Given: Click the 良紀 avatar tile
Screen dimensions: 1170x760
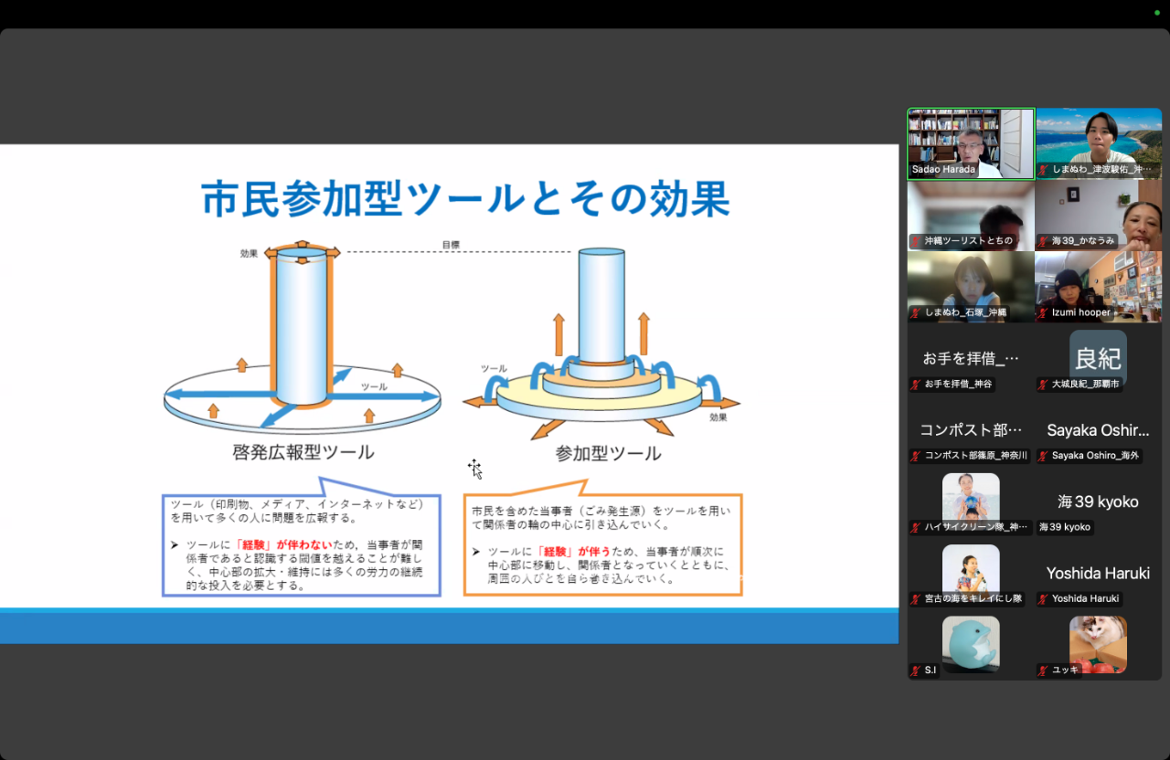Looking at the screenshot, I should coord(1098,357).
